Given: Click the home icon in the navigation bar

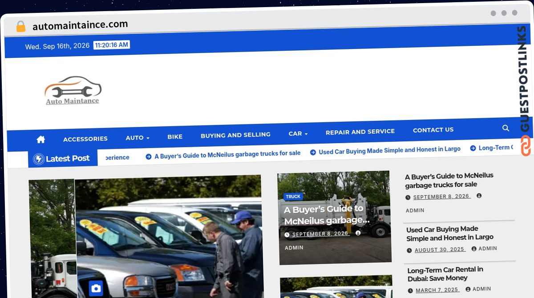Looking at the screenshot, I should (x=40, y=140).
